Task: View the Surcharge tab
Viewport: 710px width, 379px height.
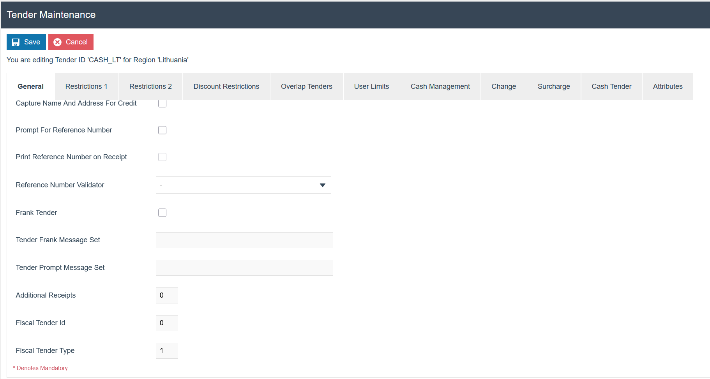Action: click(553, 86)
